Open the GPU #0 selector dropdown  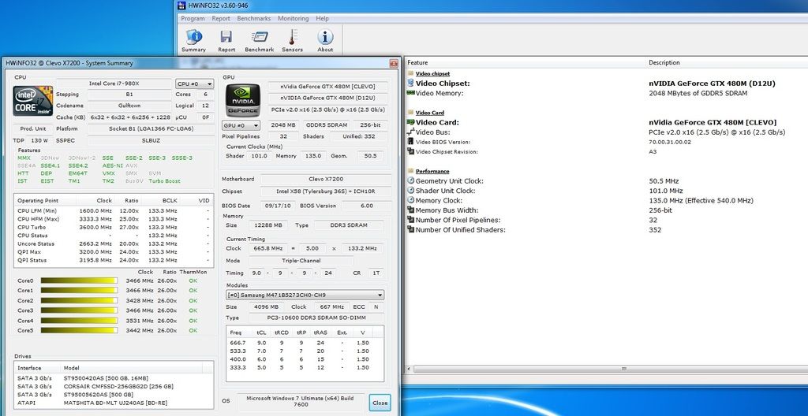[x=241, y=125]
